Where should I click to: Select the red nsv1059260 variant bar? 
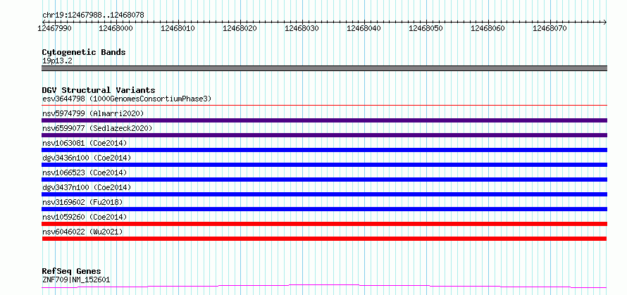point(324,224)
